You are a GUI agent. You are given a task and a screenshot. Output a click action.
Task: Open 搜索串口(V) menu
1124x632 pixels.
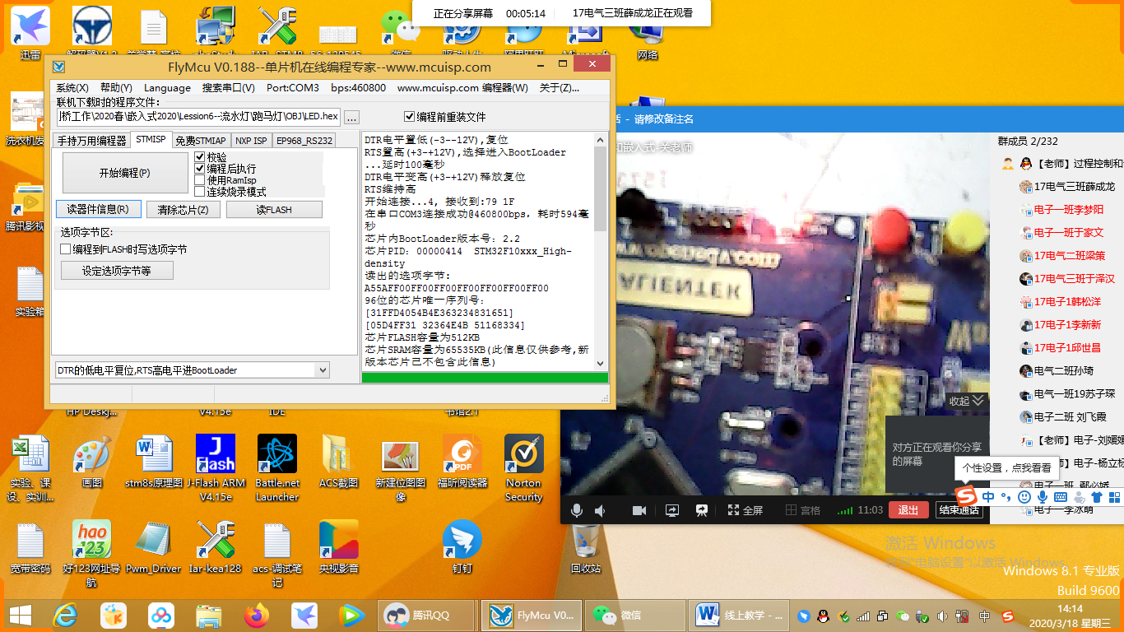(229, 87)
